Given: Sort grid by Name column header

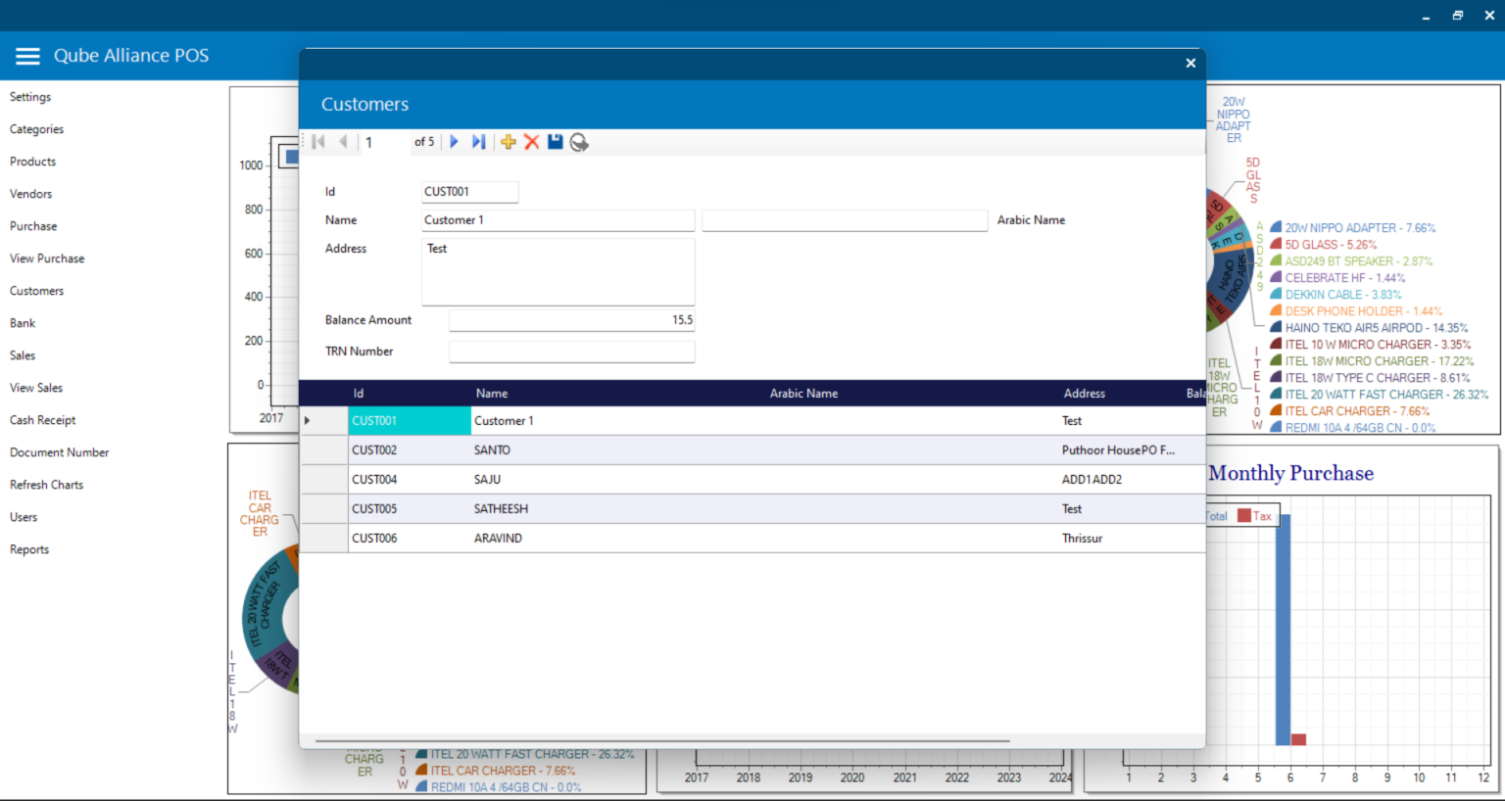Looking at the screenshot, I should click(x=492, y=394).
